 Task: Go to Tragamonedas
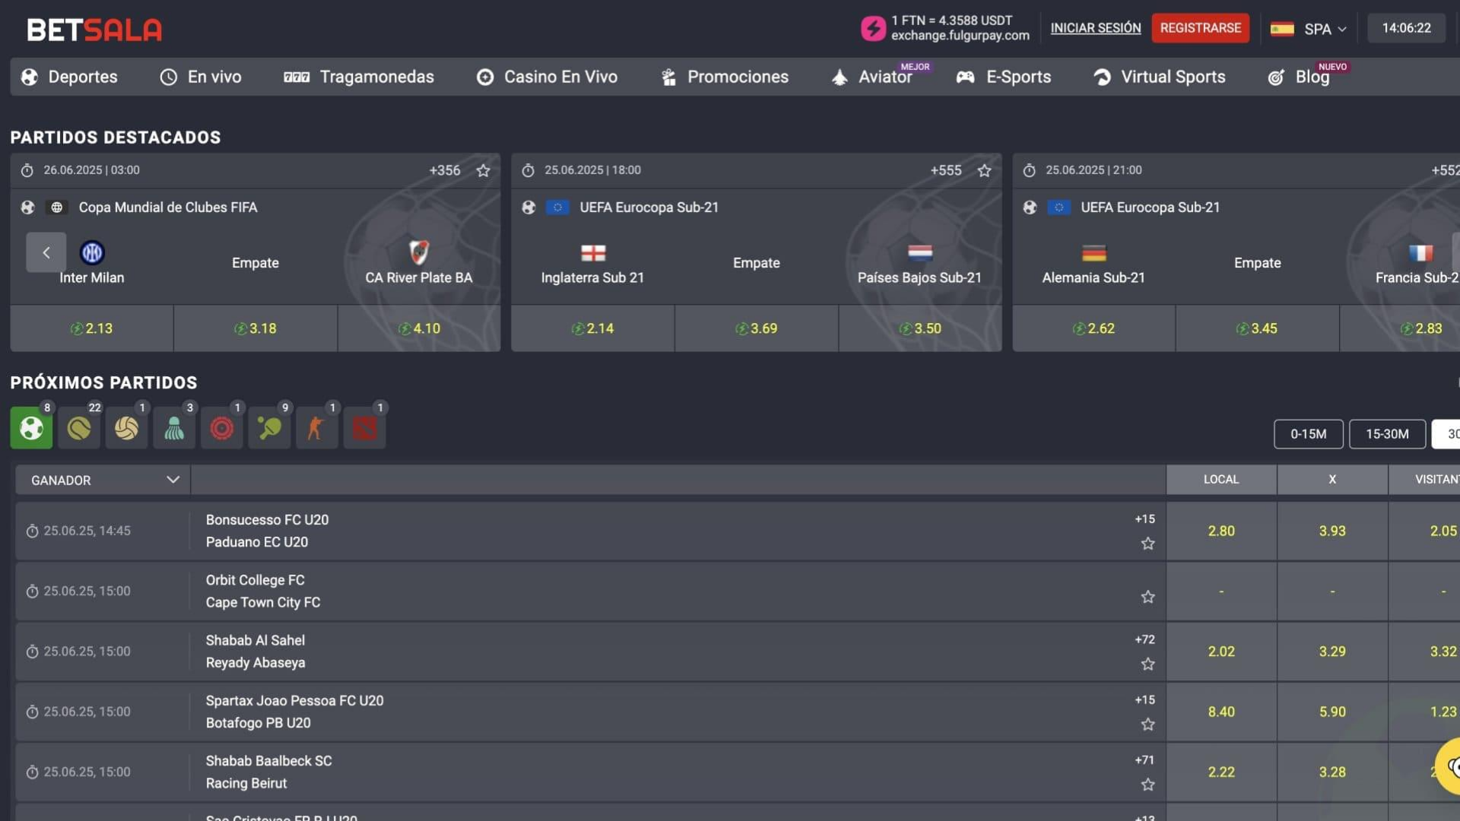[358, 77]
